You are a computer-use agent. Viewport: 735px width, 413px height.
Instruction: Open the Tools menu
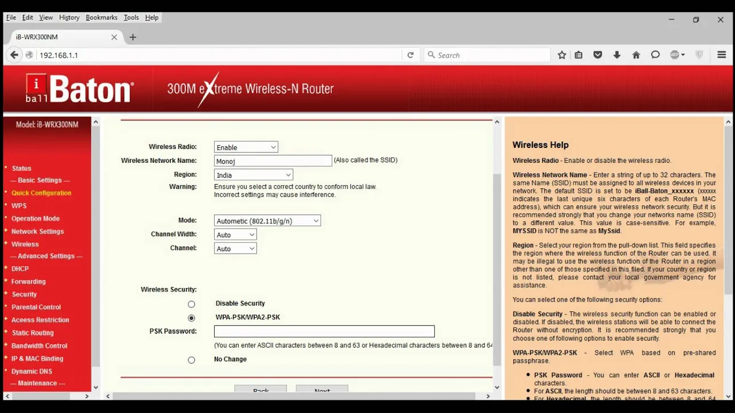click(x=131, y=17)
